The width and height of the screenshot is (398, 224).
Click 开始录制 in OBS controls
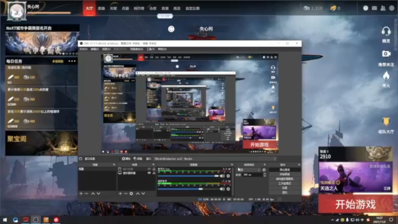tap(285, 174)
